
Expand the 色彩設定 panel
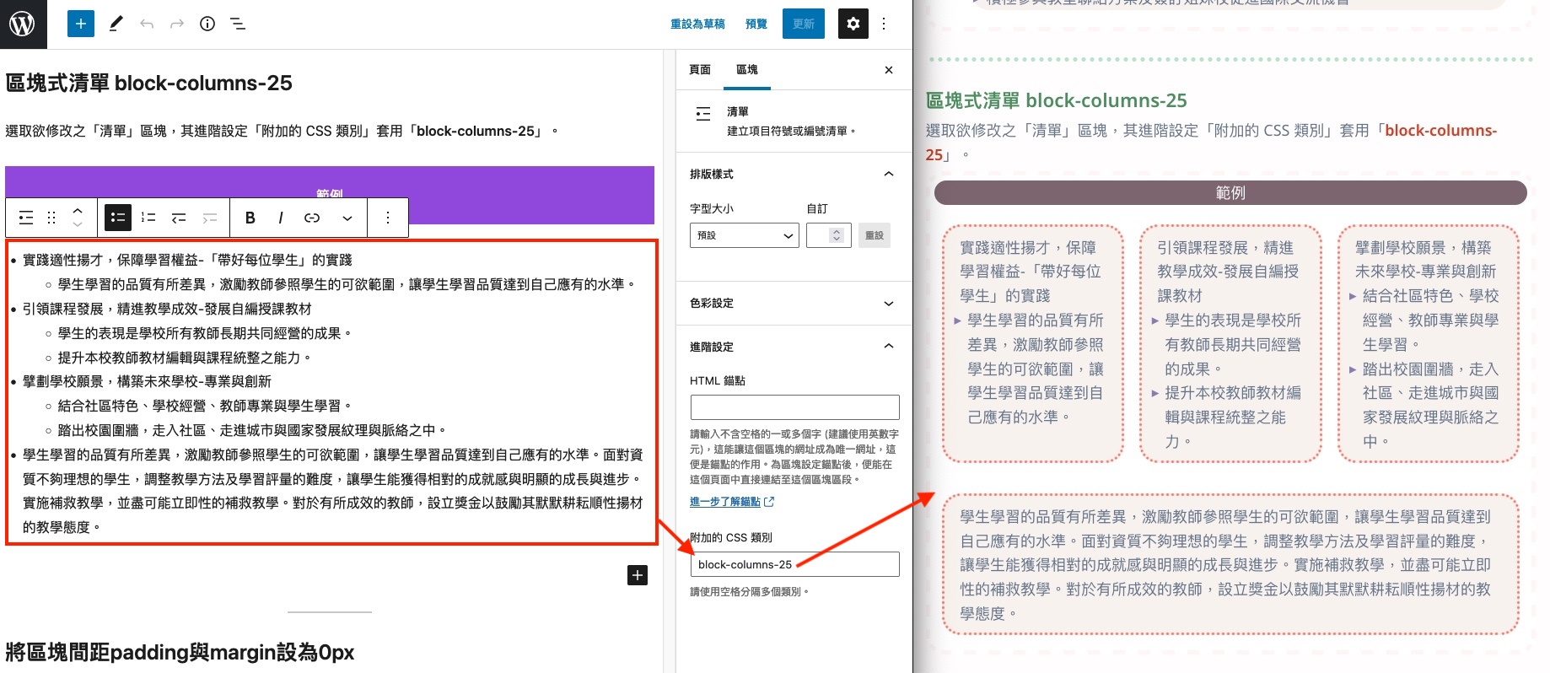click(x=794, y=303)
